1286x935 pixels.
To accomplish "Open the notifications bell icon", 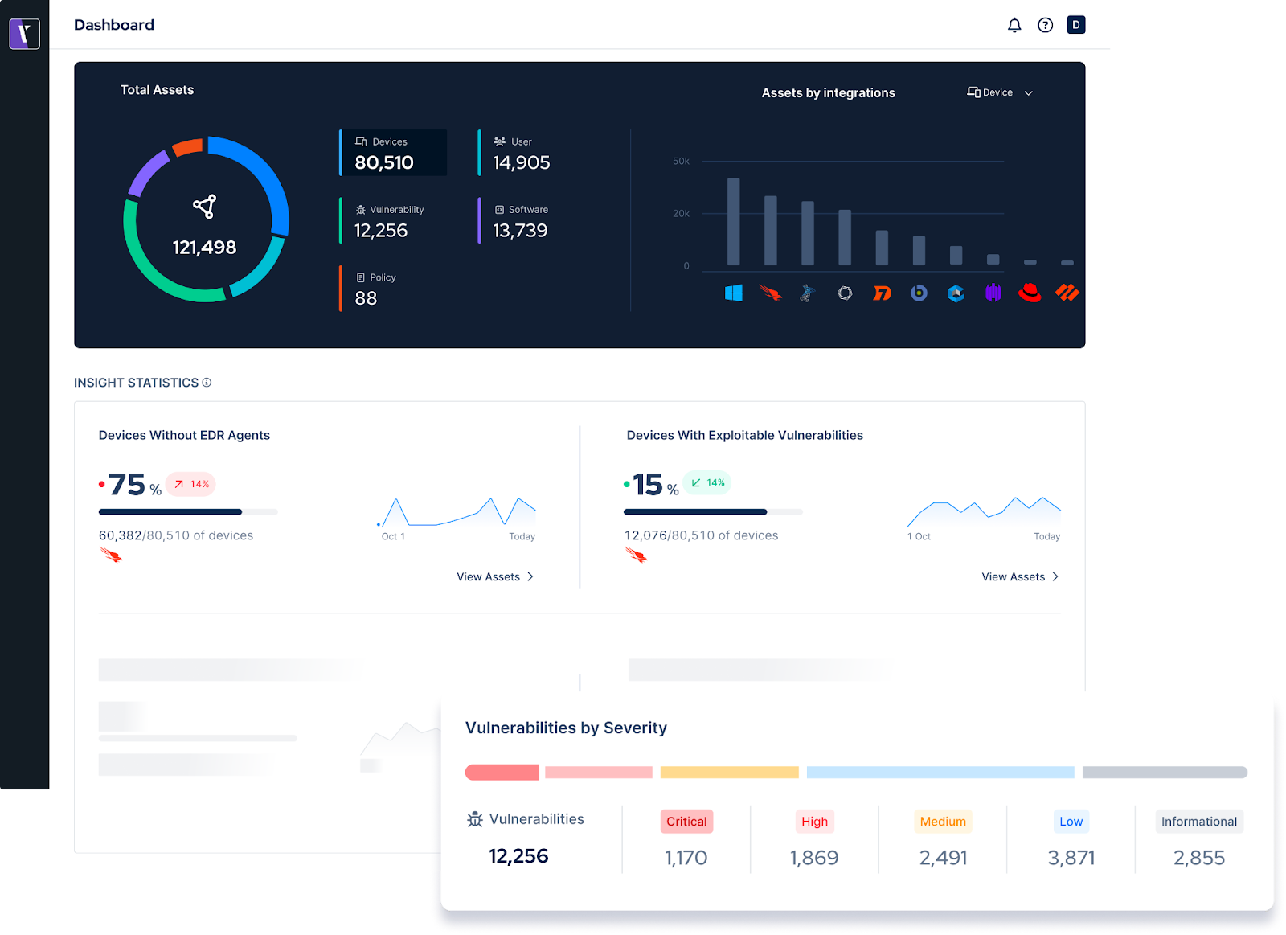I will click(x=1014, y=25).
